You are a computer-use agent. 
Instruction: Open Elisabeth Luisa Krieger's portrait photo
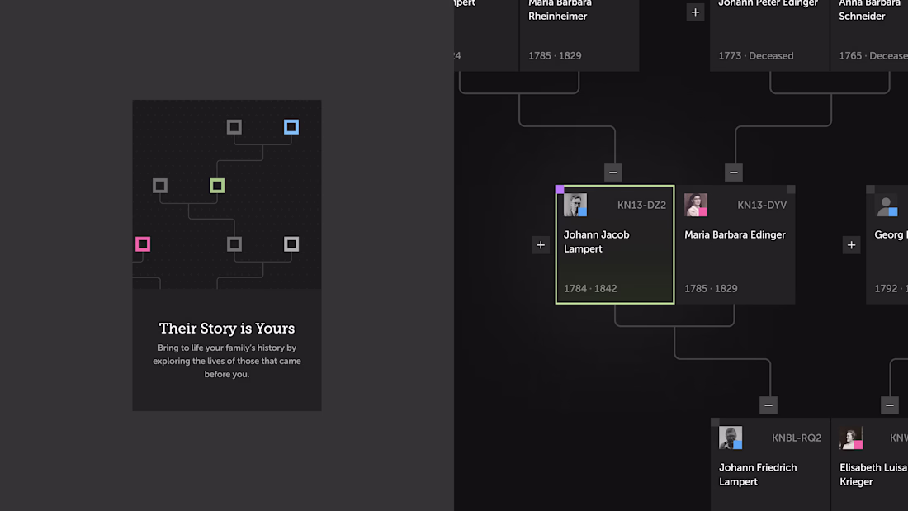coord(851,438)
